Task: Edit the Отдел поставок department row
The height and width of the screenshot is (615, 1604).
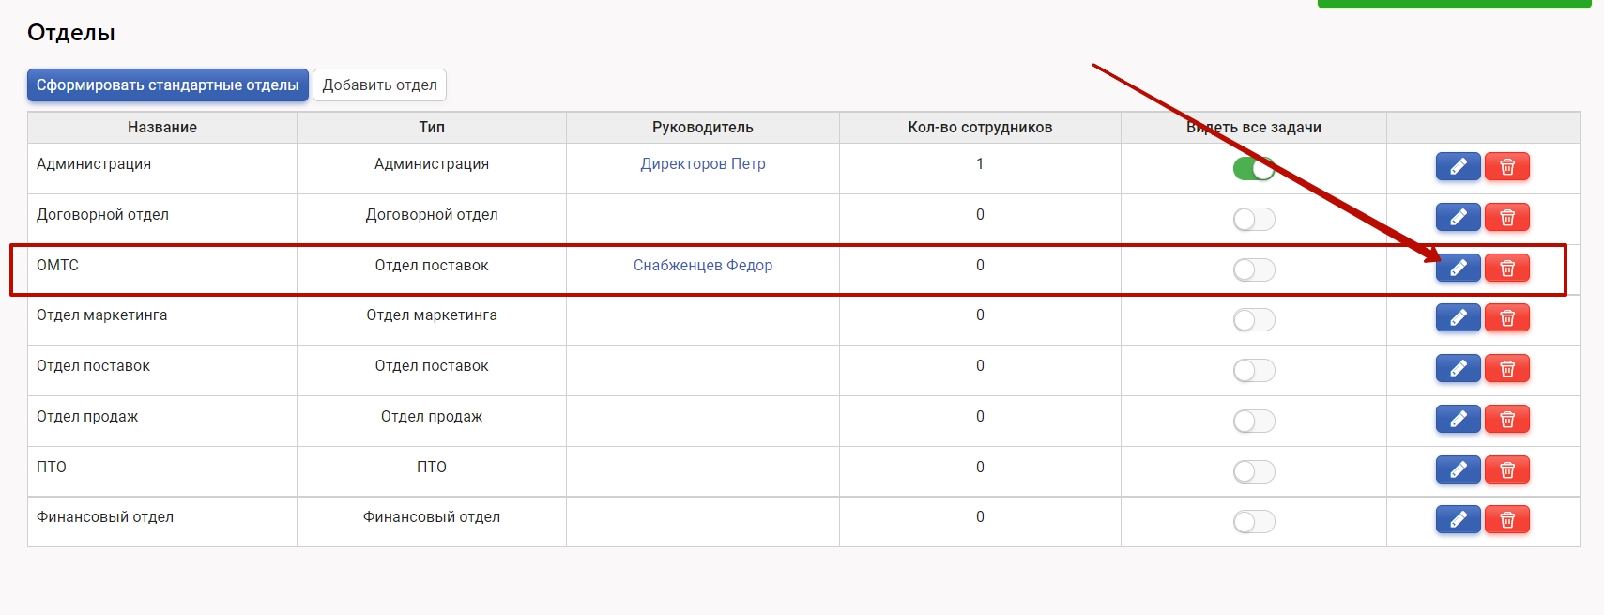Action: click(1458, 369)
